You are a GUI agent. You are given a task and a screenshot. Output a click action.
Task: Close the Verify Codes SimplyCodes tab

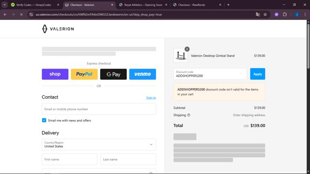coord(58,5)
